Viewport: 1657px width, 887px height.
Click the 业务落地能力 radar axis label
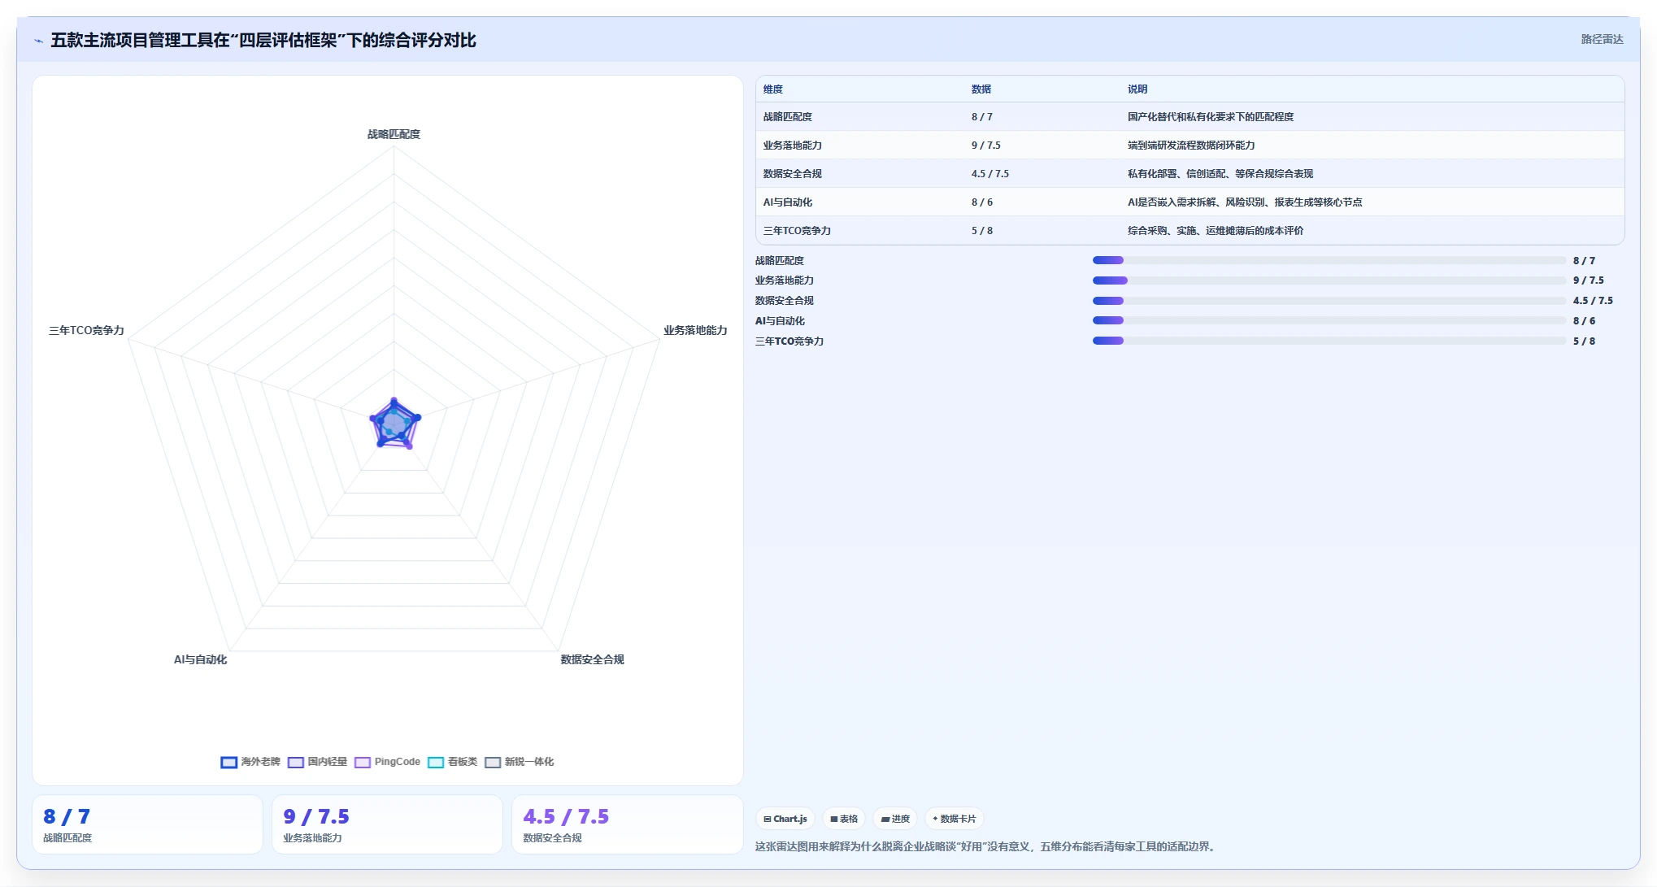[x=695, y=330]
